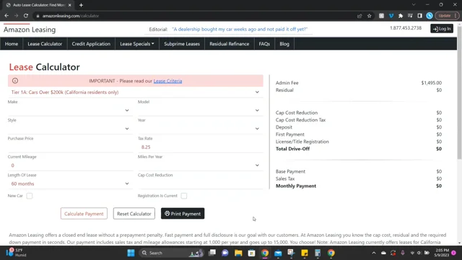Click Calculate Payment button
The height and width of the screenshot is (260, 462).
tap(84, 214)
